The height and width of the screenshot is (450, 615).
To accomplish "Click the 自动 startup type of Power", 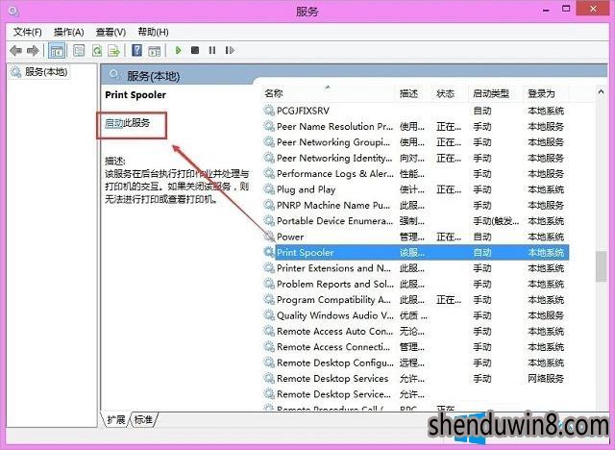I will [482, 237].
